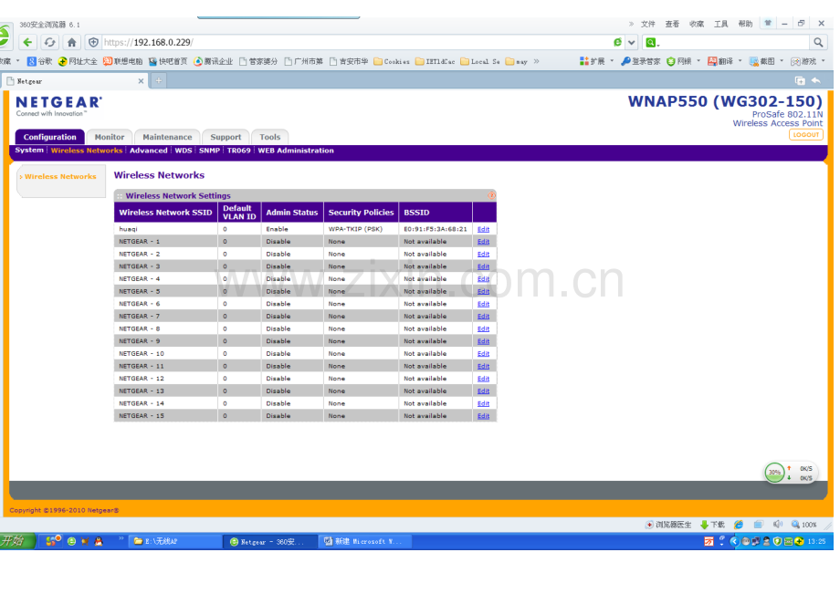This screenshot has height=594, width=840.
Task: Click the system tray clock 13:25
Action: pyautogui.click(x=816, y=542)
